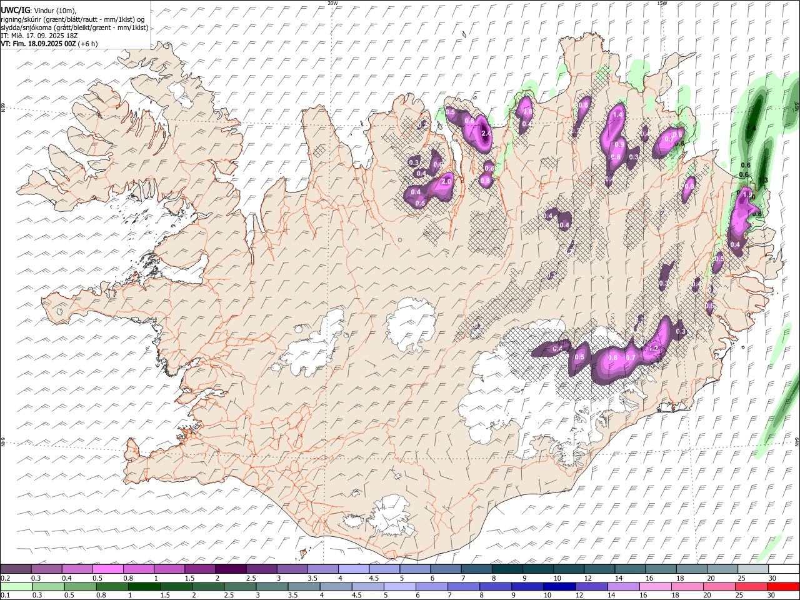
Task: Click the palest green first swatch in lower legend
Action: click(16, 586)
